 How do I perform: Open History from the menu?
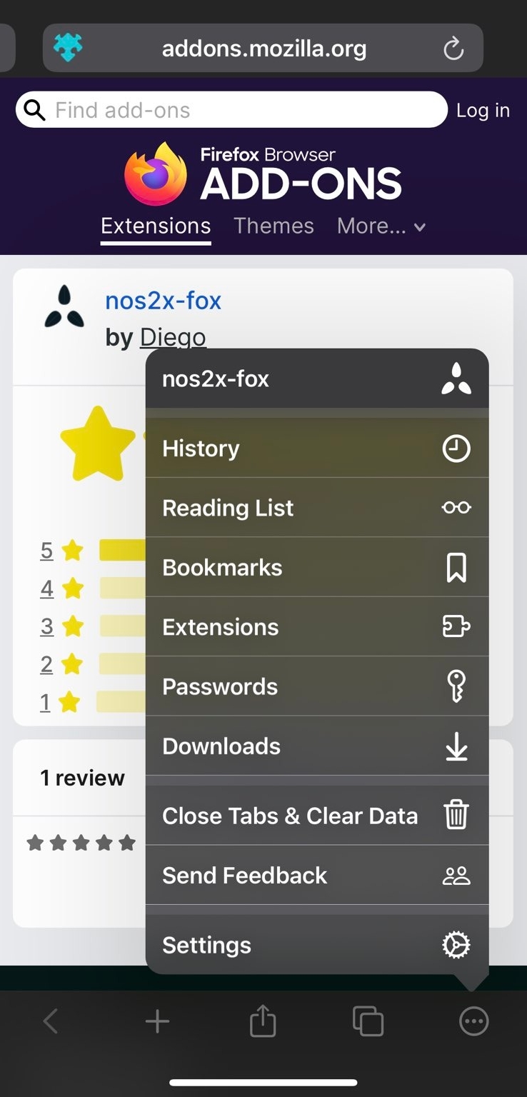click(x=317, y=449)
